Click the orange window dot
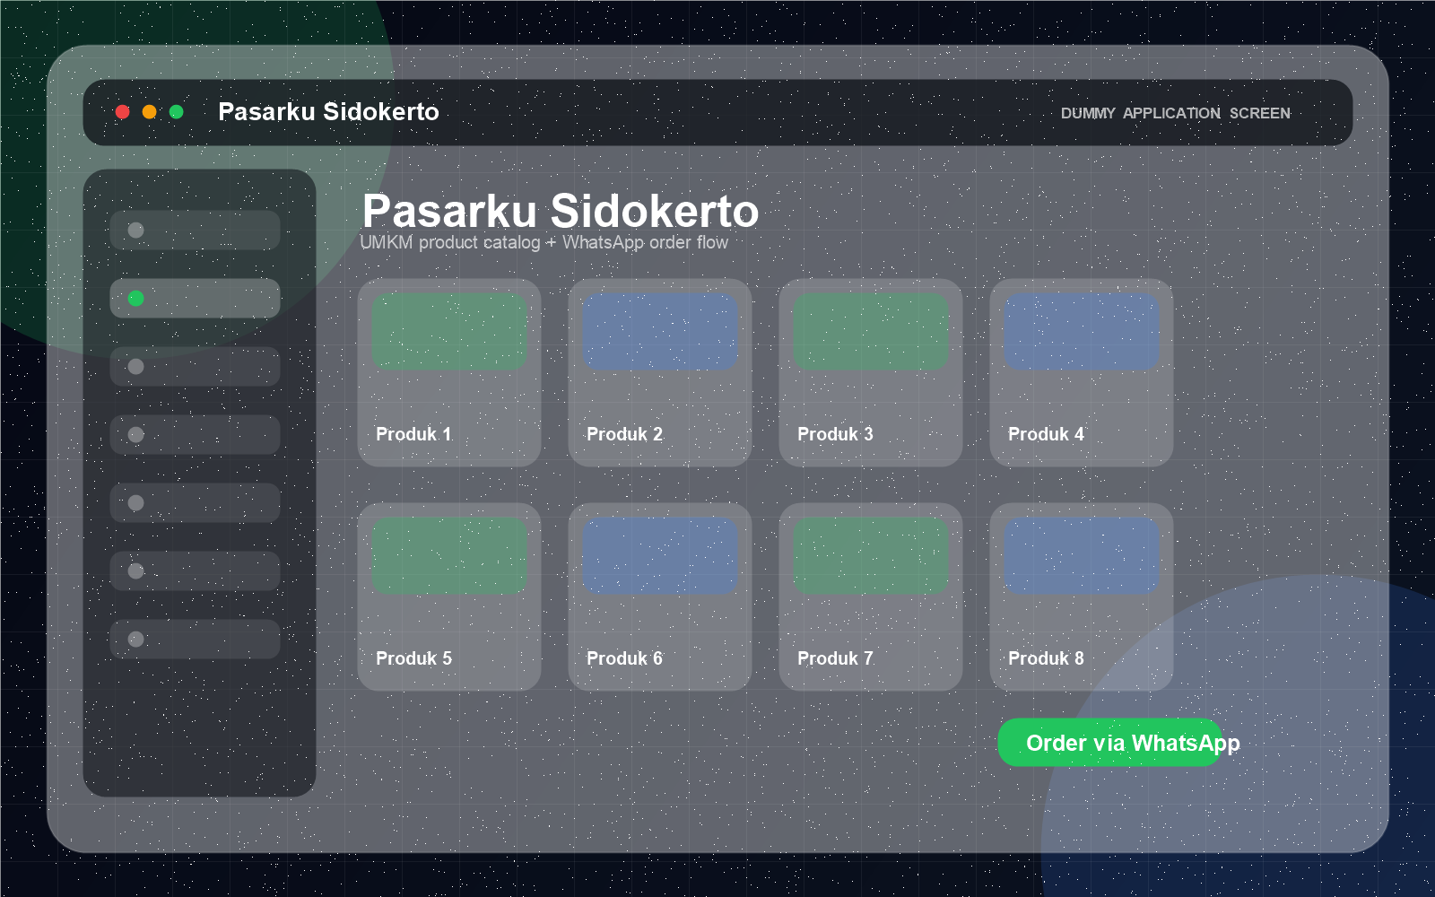 [150, 112]
